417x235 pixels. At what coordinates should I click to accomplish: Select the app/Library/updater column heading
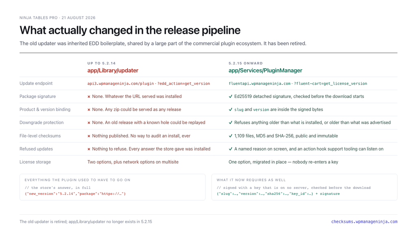[113, 71]
